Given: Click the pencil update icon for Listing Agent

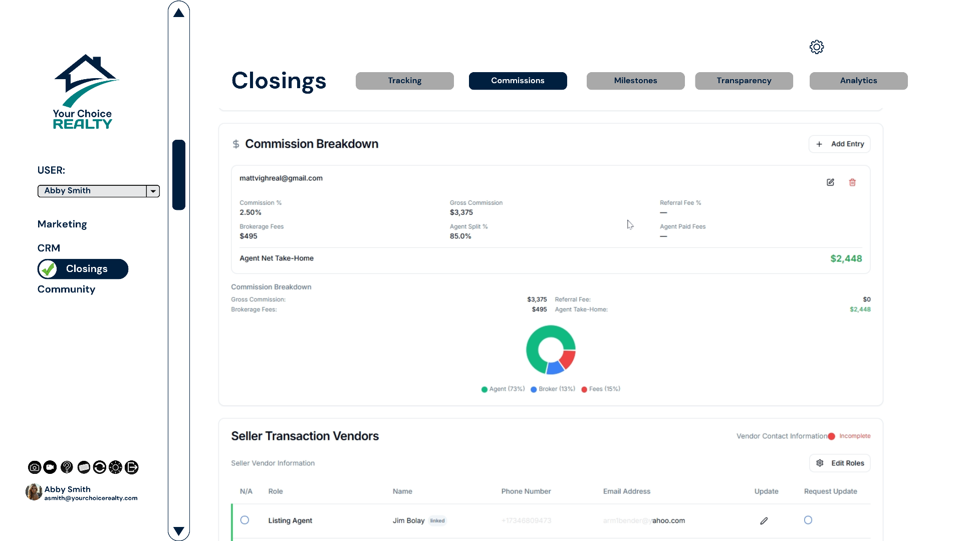Looking at the screenshot, I should pos(764,521).
